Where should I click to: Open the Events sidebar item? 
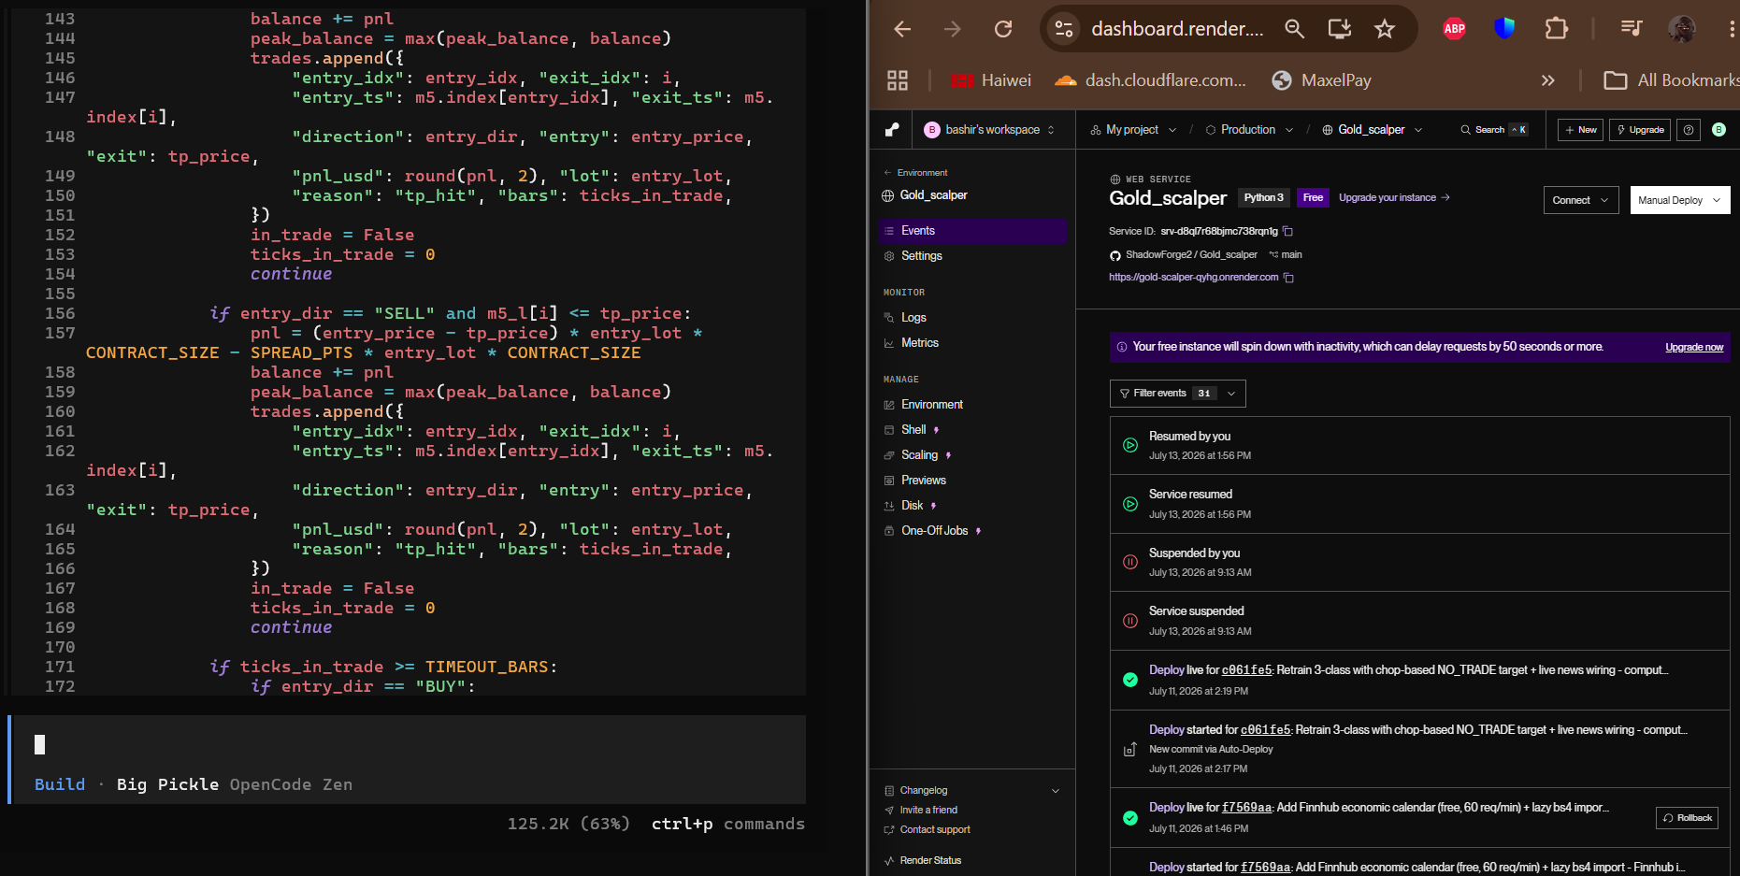[972, 231]
